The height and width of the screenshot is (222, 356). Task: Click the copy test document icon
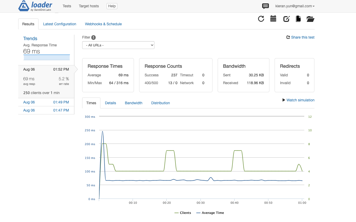[298, 19]
